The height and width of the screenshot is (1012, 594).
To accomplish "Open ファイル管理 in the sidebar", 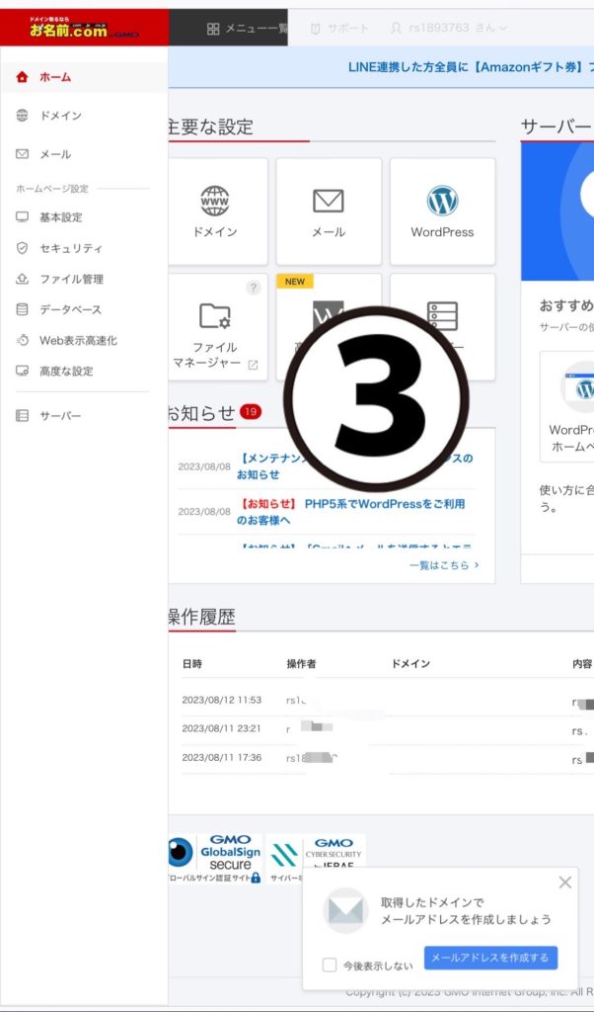I will [x=71, y=279].
